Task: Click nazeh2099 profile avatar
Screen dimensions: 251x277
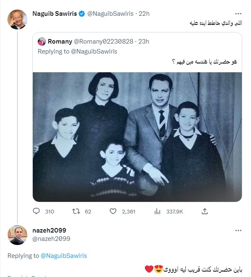Action: [x=17, y=235]
